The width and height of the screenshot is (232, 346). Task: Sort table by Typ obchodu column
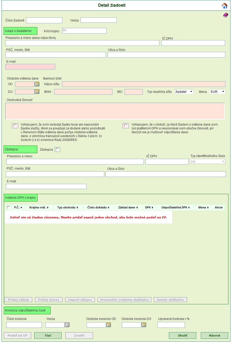68,207
